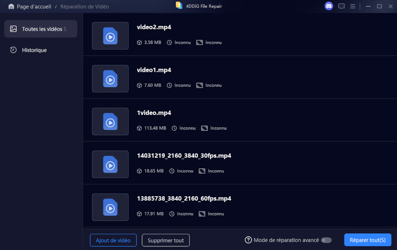Viewport: 397px width, 250px height.
Task: Click Réparer tout(5) button
Action: 368,240
